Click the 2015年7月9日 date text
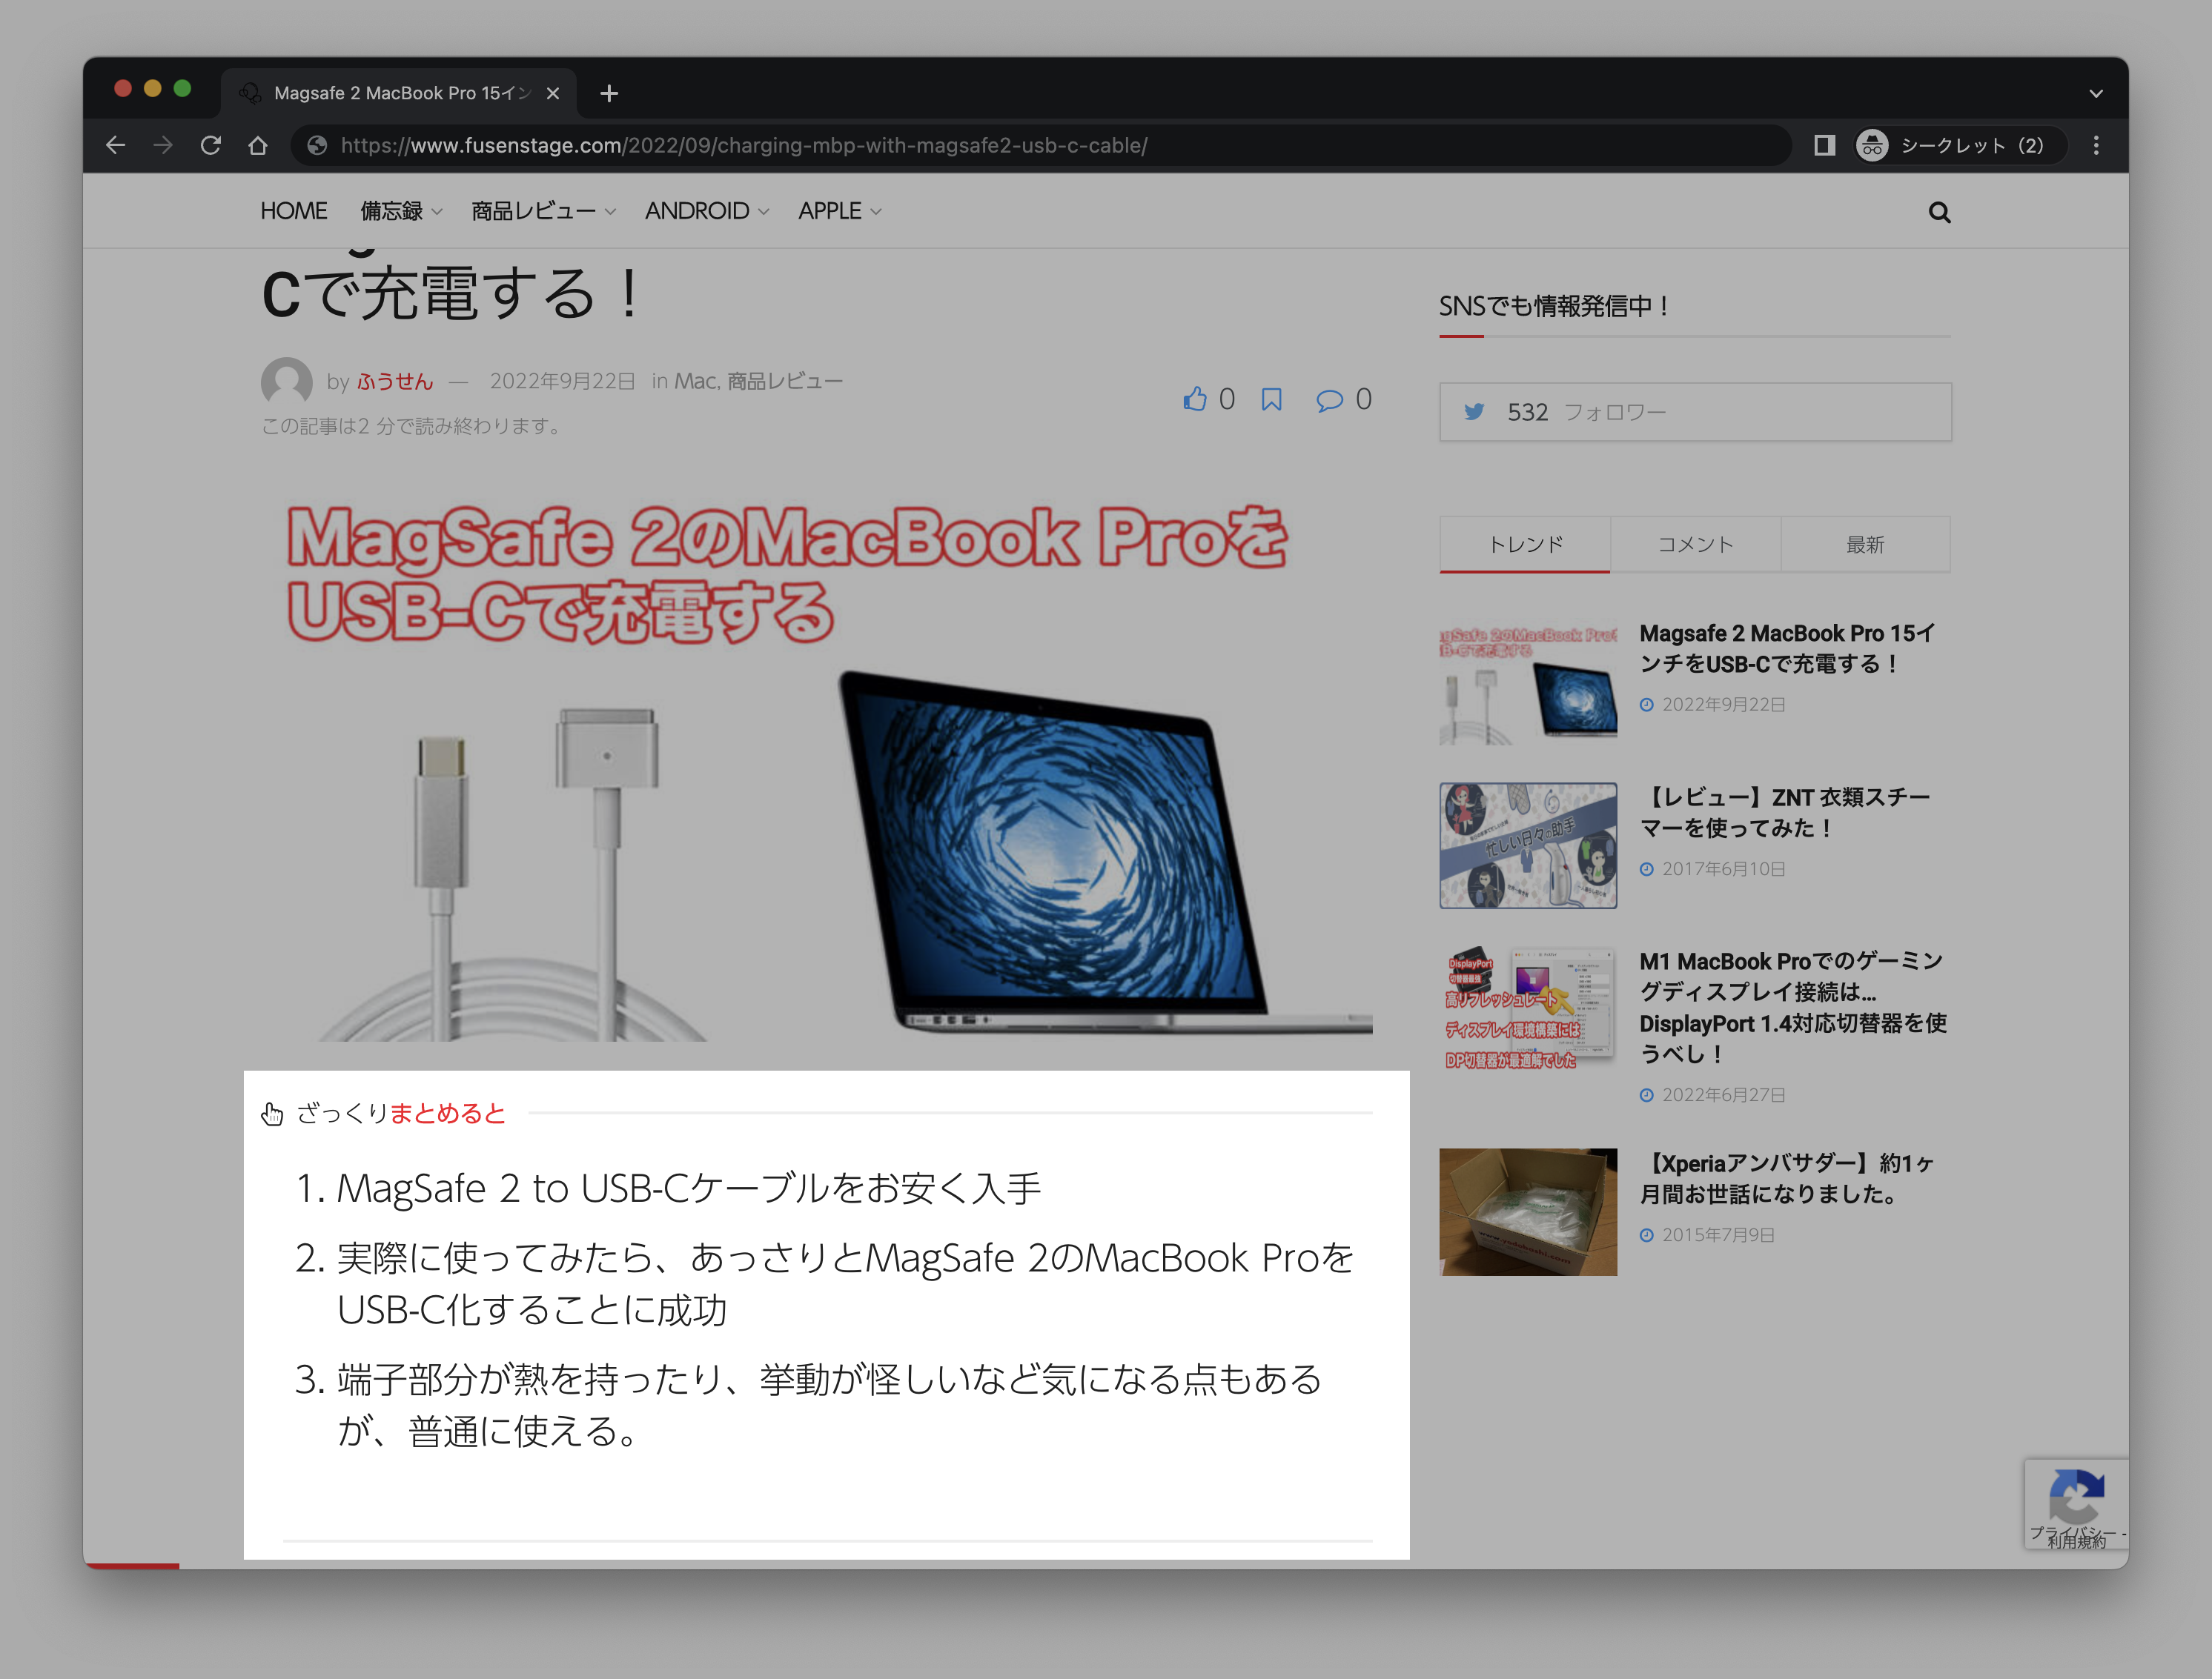2212x1679 pixels. pyautogui.click(x=1718, y=1235)
